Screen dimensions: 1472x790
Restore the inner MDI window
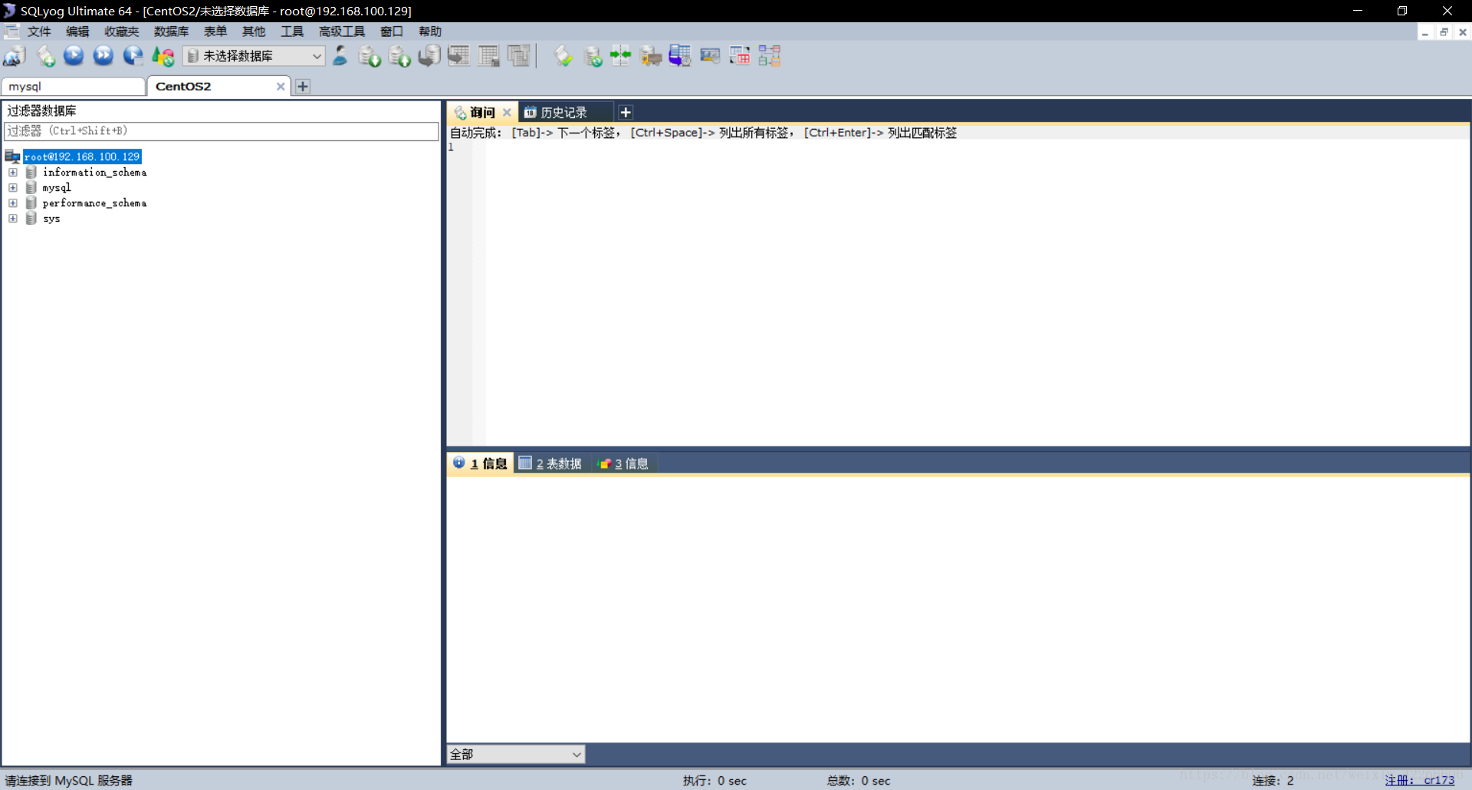(1444, 32)
